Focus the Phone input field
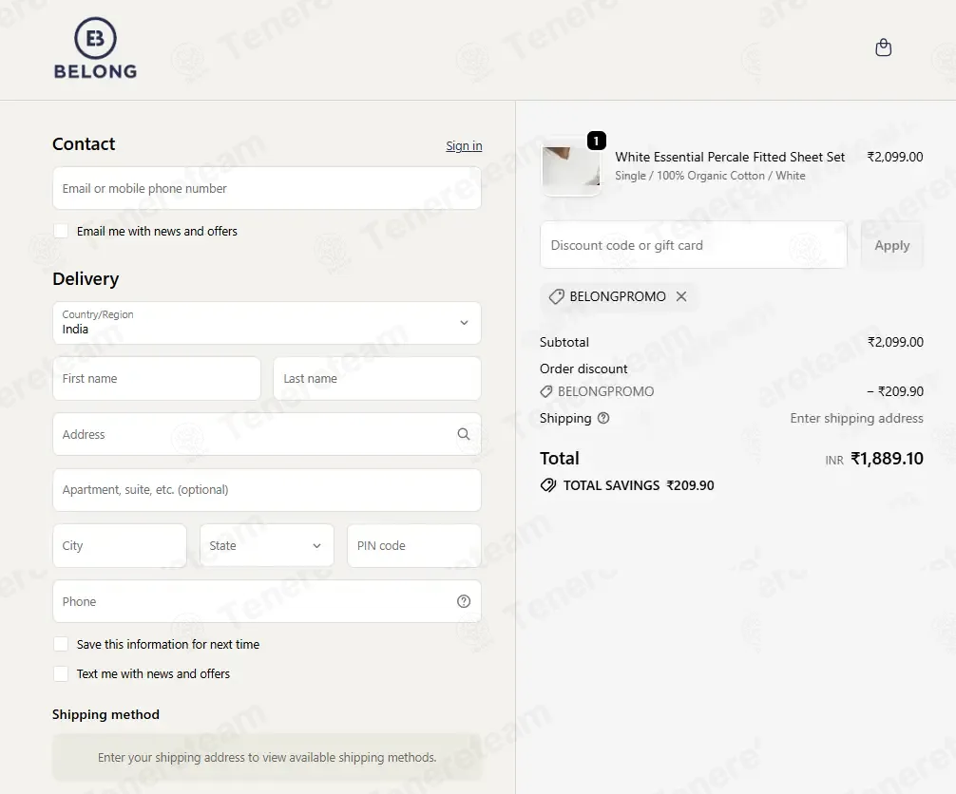 click(x=267, y=601)
